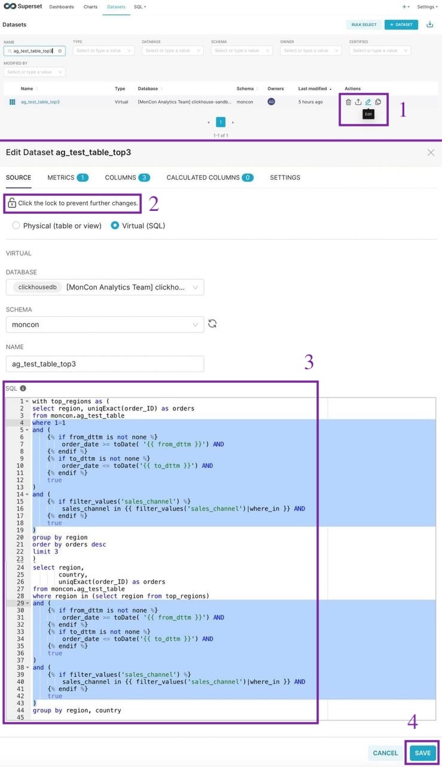Click the '5 hours ago' cell
The image size is (442, 767).
click(x=310, y=102)
